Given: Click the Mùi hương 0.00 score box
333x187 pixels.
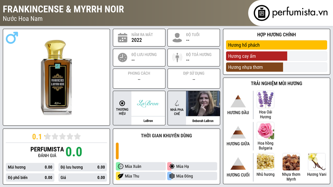Looking at the screenshot, I should [30, 167].
